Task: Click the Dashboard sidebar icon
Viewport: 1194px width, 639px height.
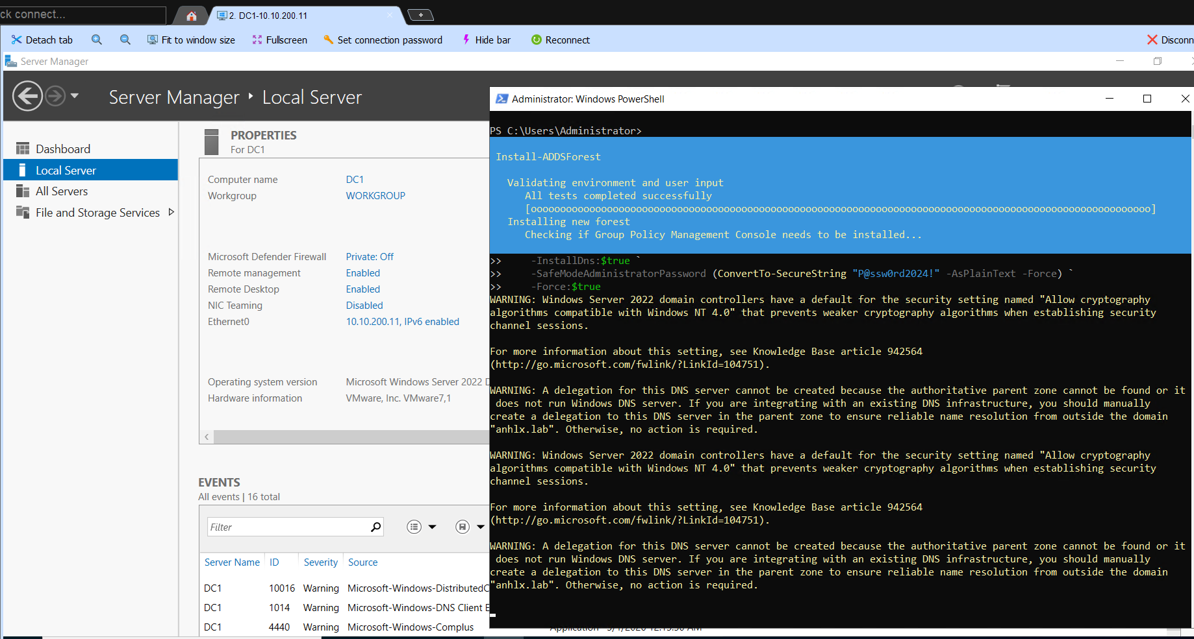Action: tap(23, 149)
